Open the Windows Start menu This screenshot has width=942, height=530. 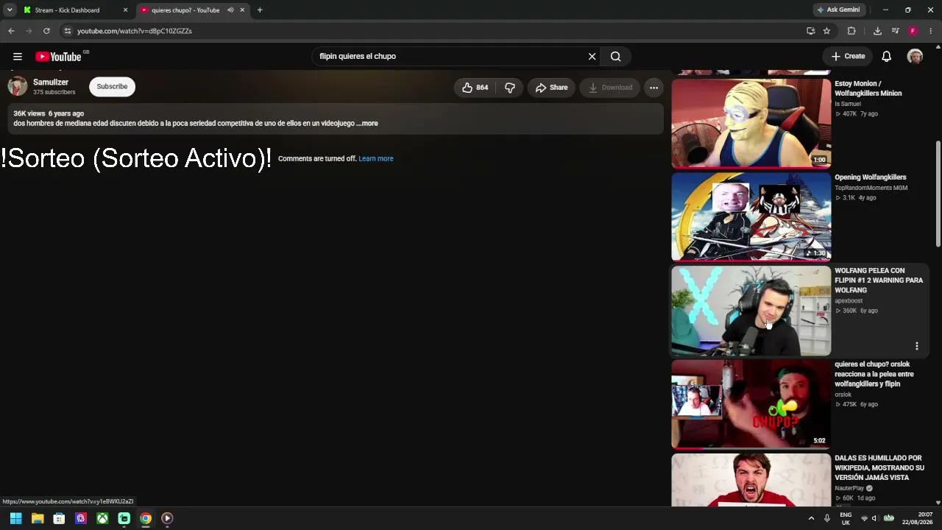point(15,518)
